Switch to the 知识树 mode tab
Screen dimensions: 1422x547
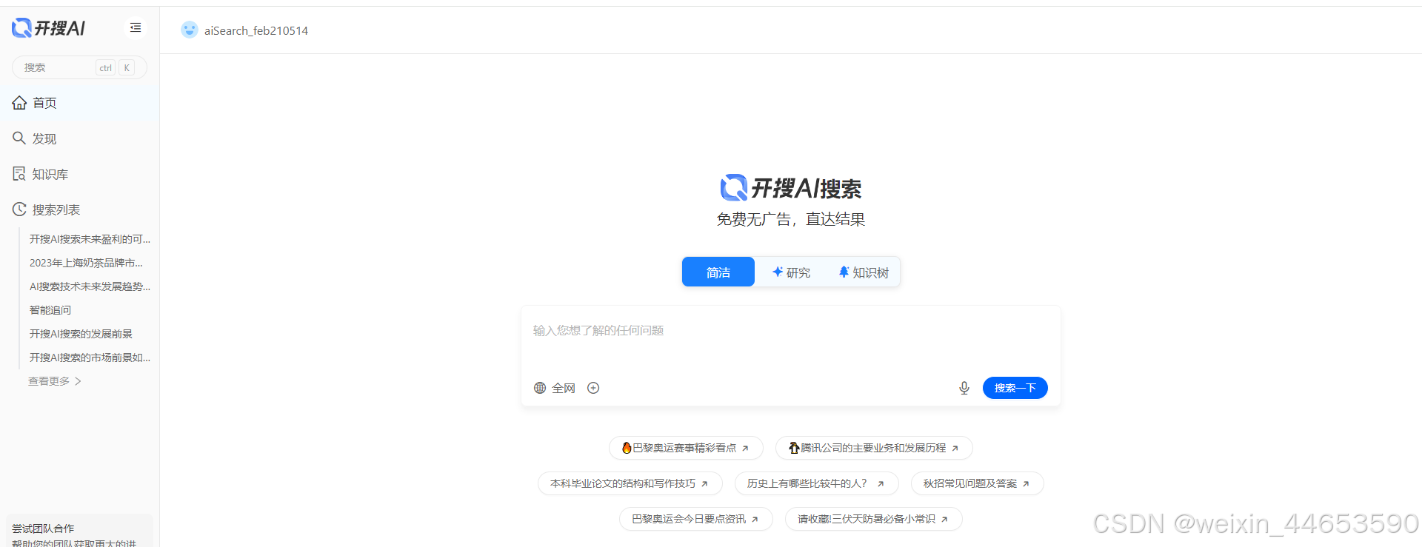pos(864,272)
